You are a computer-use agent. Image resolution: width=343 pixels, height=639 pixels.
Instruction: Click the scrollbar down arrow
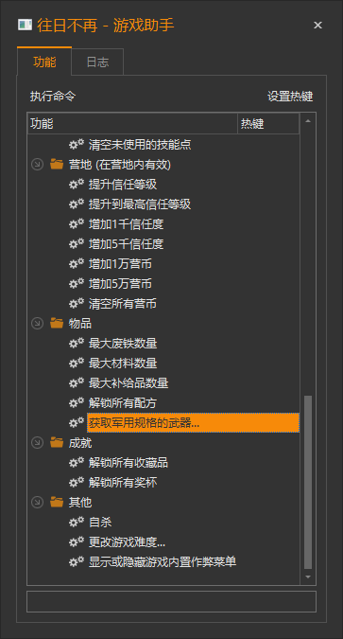[308, 577]
